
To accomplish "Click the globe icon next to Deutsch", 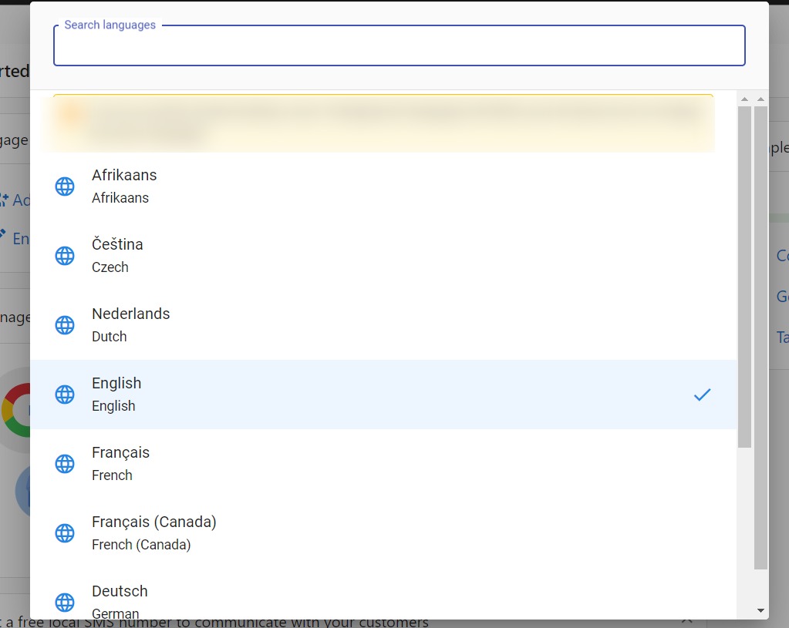I will pyautogui.click(x=65, y=602).
